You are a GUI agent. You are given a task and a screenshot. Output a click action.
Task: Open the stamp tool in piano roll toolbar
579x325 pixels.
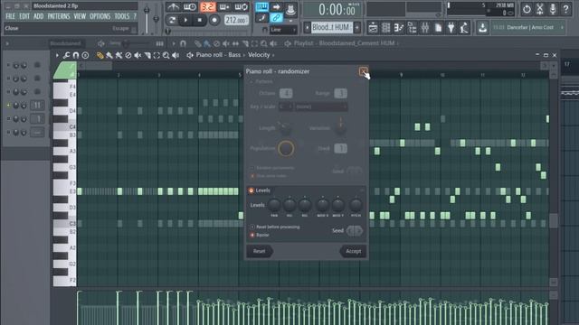pos(85,55)
